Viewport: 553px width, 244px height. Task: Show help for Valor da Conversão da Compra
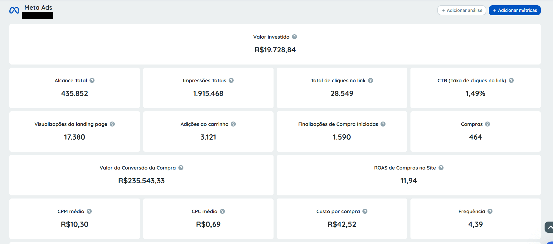pyautogui.click(x=181, y=168)
